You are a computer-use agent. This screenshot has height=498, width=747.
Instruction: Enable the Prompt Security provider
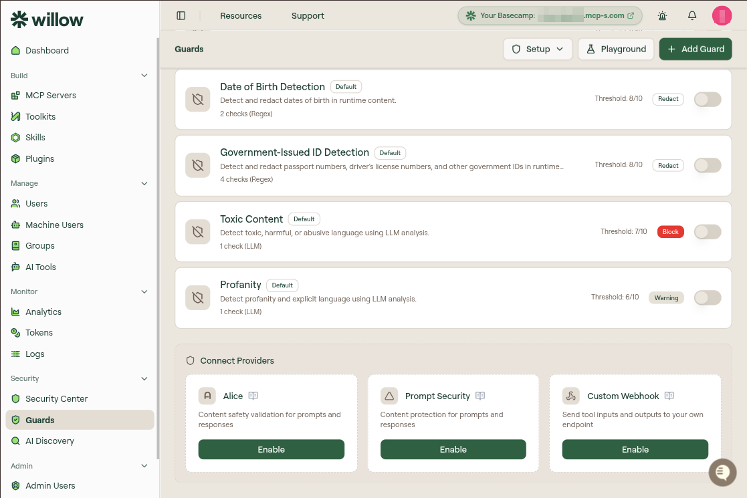point(453,449)
